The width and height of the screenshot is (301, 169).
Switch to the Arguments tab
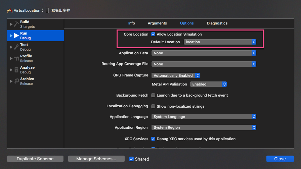pyautogui.click(x=157, y=23)
